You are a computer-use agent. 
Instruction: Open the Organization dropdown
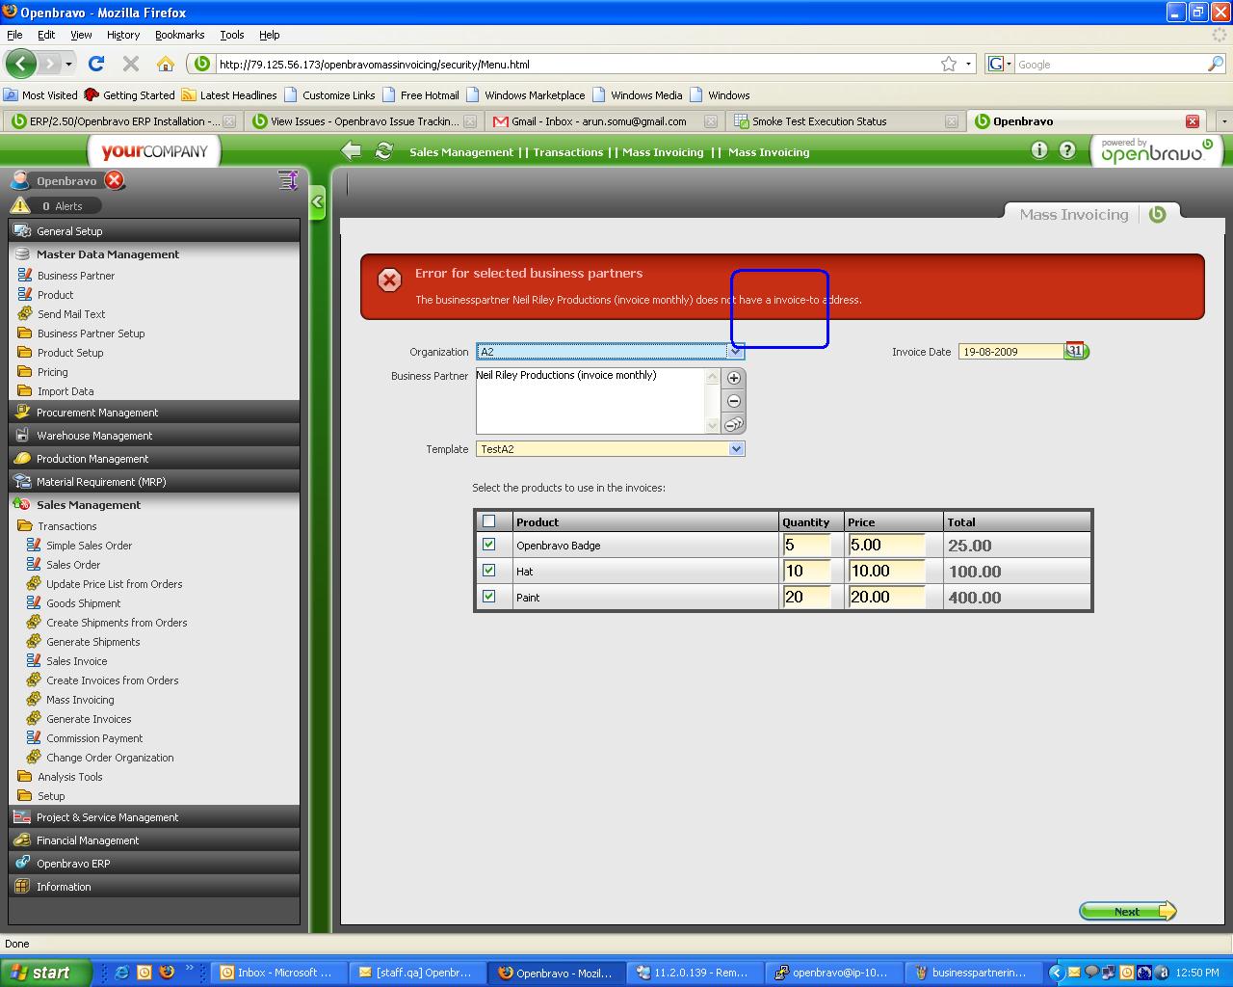click(736, 352)
